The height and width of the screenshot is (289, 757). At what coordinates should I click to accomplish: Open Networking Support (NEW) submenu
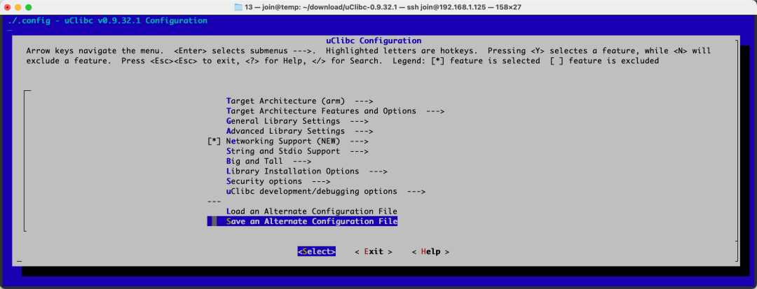[x=297, y=141]
